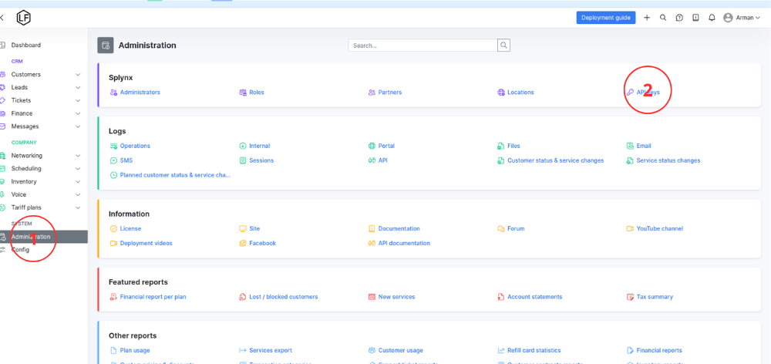The image size is (771, 364).
Task: Click the Operations log icon
Action: click(113, 146)
